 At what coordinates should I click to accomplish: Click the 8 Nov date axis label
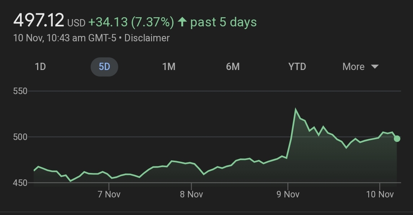point(191,194)
